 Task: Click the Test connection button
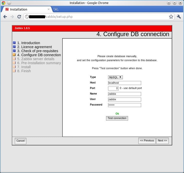click(x=117, y=118)
